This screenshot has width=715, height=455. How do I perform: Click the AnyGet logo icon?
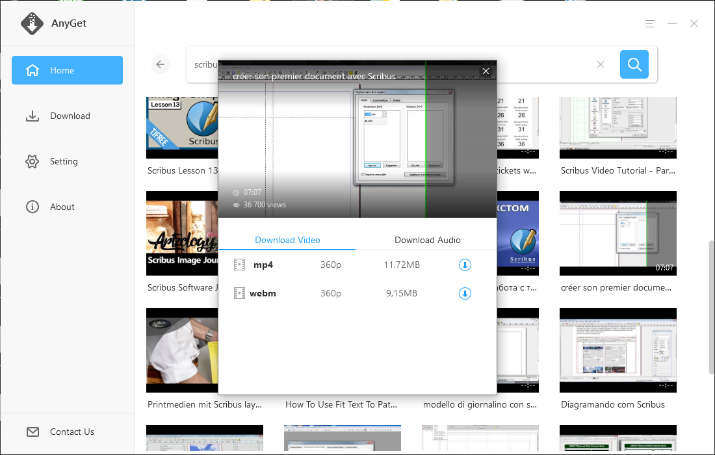[x=32, y=23]
